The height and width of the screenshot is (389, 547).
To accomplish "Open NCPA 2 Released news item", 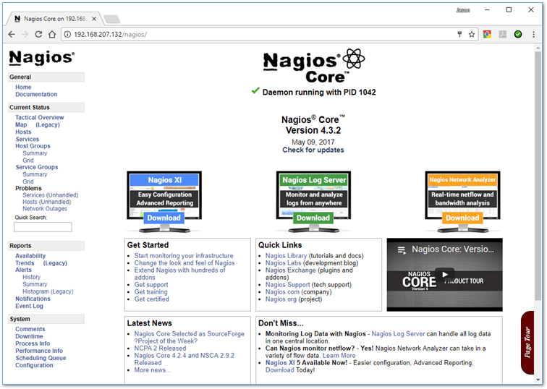I will tap(160, 349).
